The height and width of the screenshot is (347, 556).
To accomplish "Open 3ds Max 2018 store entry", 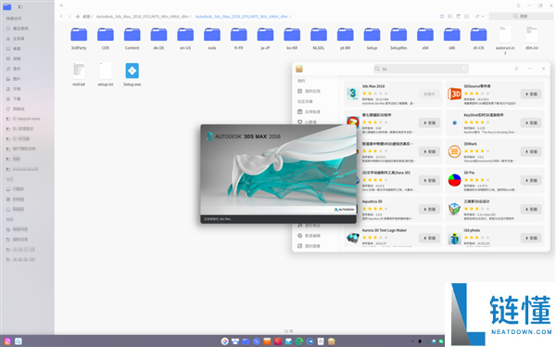I will [393, 94].
